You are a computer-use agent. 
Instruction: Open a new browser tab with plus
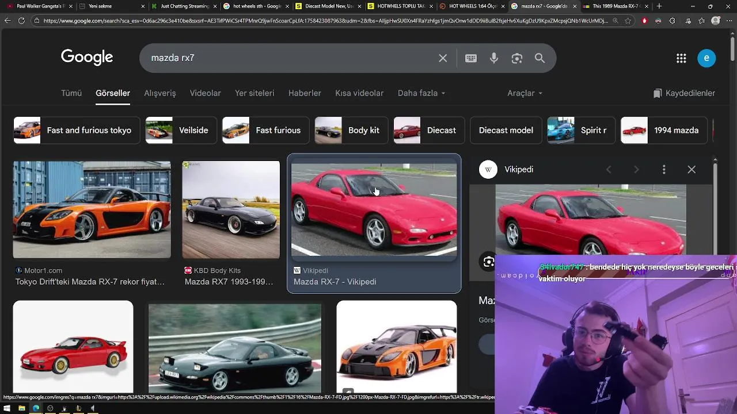[659, 6]
